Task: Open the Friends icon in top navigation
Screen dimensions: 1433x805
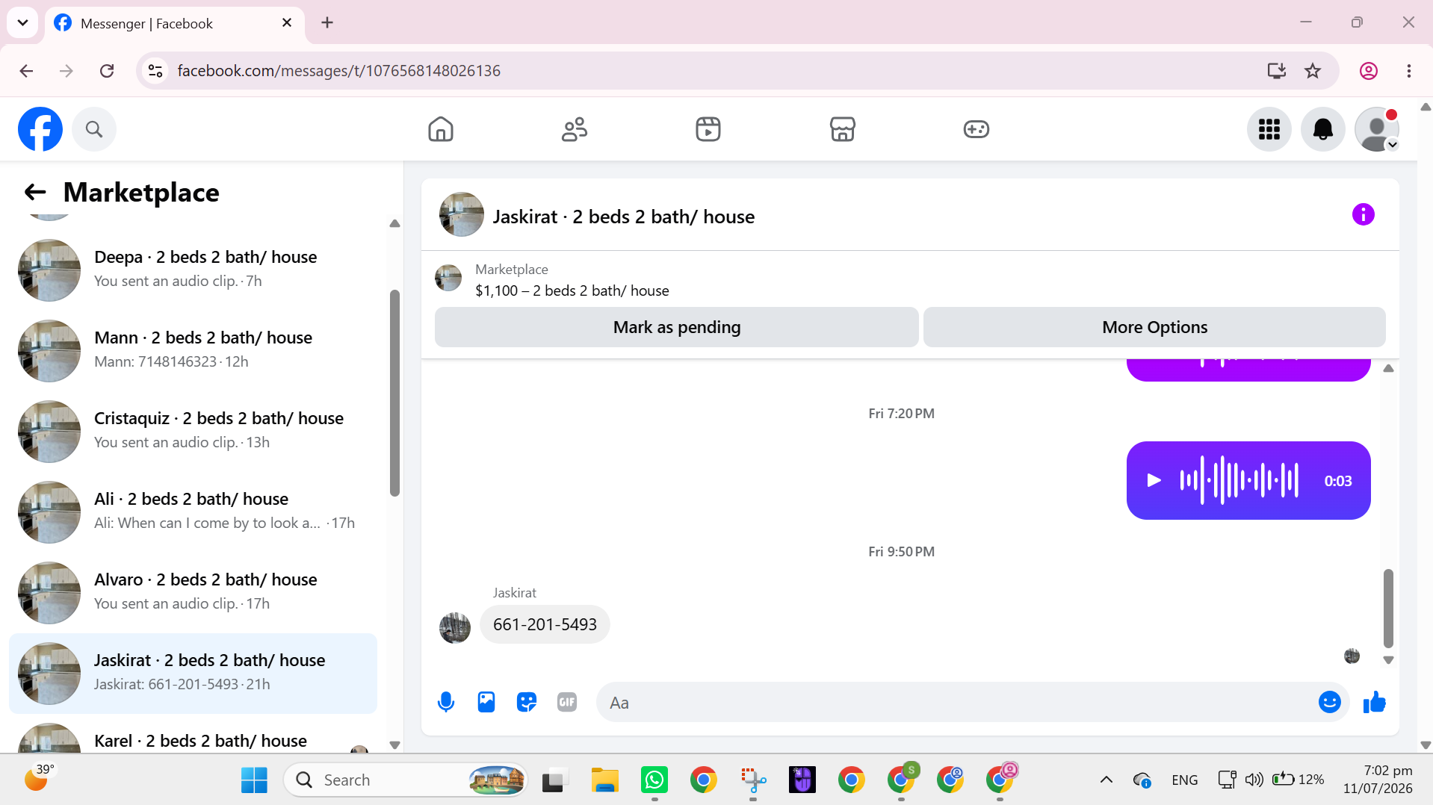Action: point(575,129)
